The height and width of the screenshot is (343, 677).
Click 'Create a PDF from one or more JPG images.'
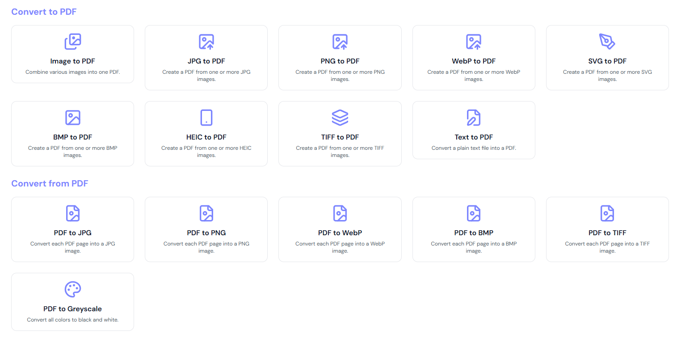[x=206, y=76]
